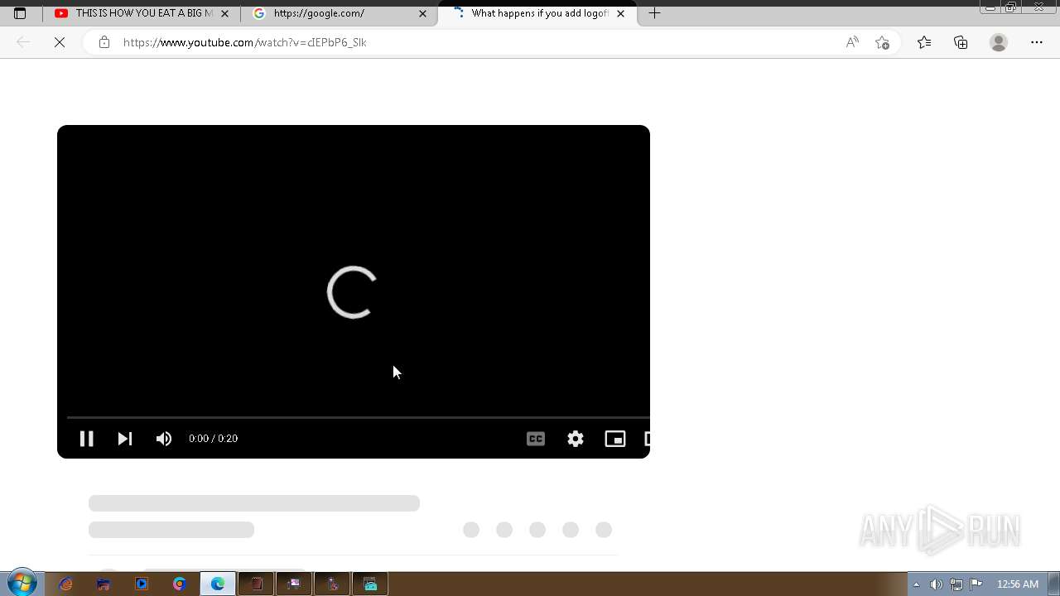Image resolution: width=1060 pixels, height=596 pixels.
Task: Switch video to miniplayer mode
Action: point(615,439)
